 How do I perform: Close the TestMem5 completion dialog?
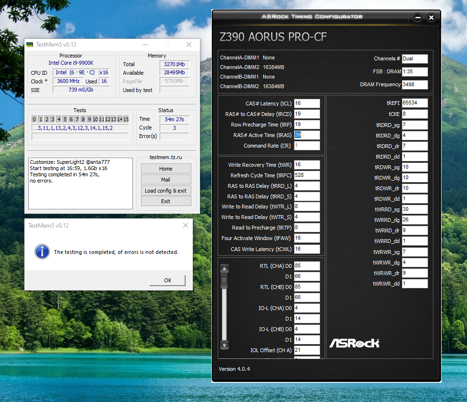point(185,225)
